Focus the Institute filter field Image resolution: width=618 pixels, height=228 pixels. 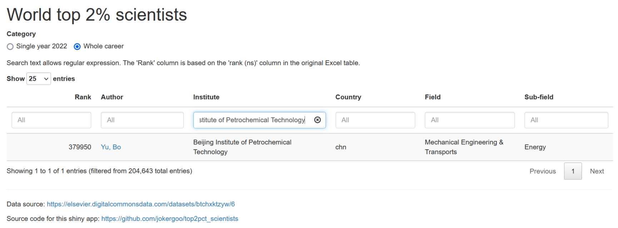click(x=252, y=120)
